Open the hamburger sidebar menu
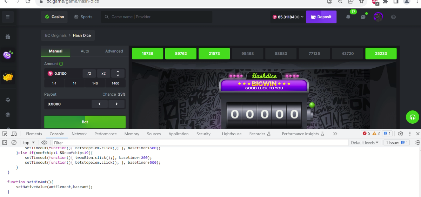 tap(8, 17)
